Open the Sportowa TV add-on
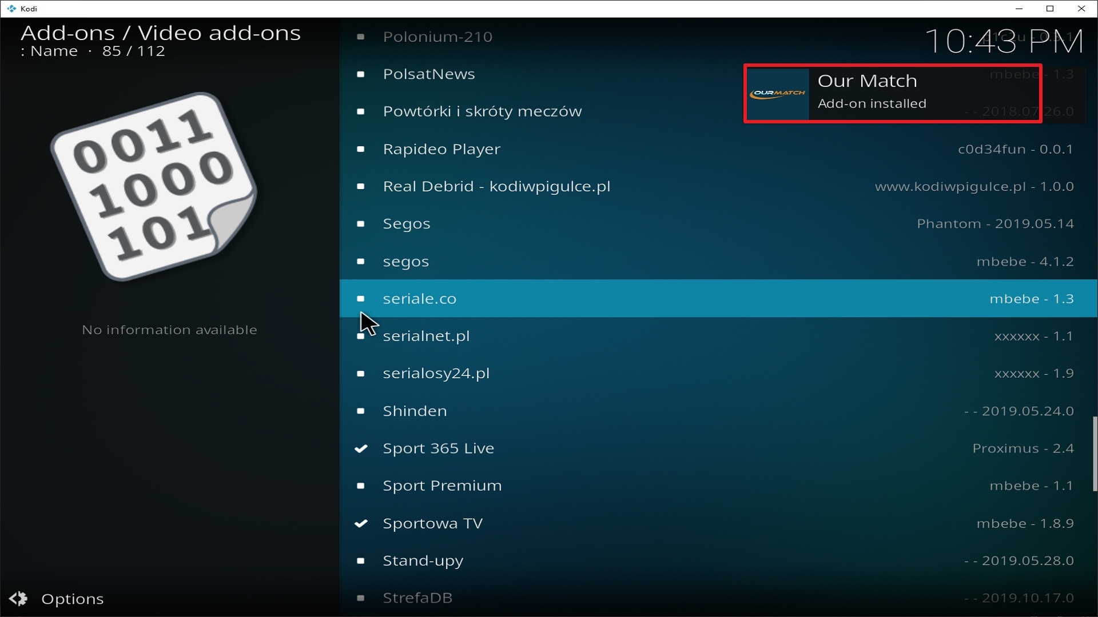This screenshot has height=617, width=1098. click(718, 523)
